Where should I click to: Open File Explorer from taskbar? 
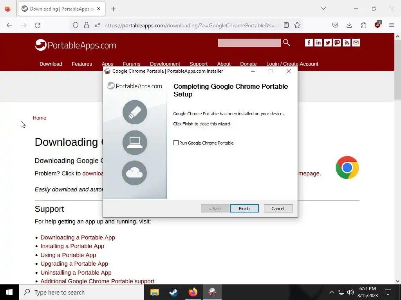(154, 292)
